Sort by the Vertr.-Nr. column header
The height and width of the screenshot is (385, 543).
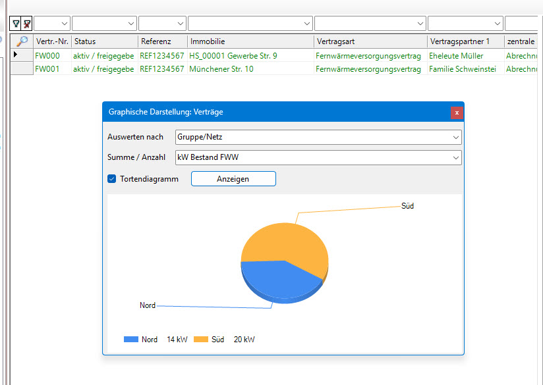click(51, 41)
